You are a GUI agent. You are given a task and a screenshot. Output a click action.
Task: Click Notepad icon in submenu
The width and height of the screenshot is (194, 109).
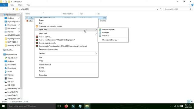pos(100,33)
